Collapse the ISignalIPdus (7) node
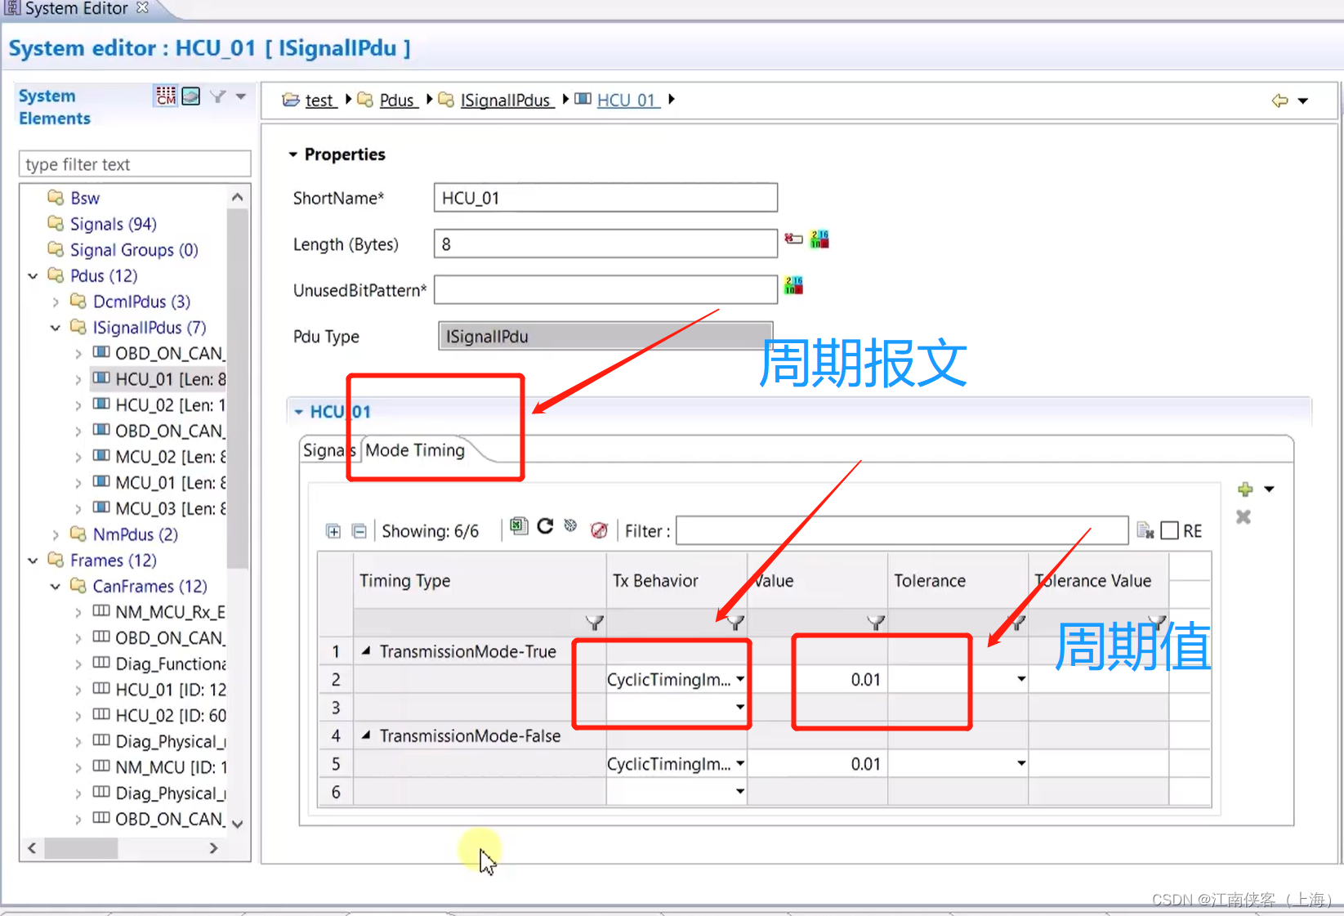The height and width of the screenshot is (916, 1344). point(56,328)
